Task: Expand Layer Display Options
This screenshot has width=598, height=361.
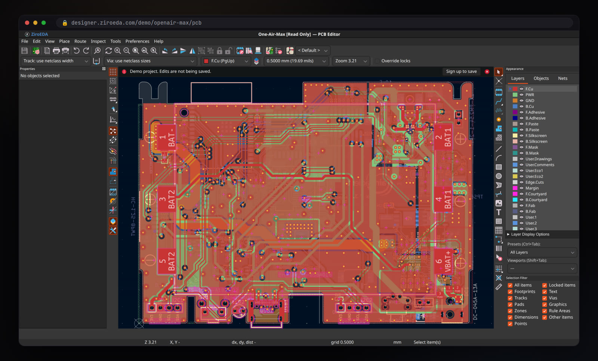Action: pyautogui.click(x=528, y=234)
